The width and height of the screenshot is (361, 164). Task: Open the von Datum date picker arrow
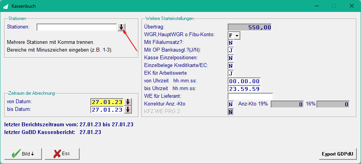point(128,102)
